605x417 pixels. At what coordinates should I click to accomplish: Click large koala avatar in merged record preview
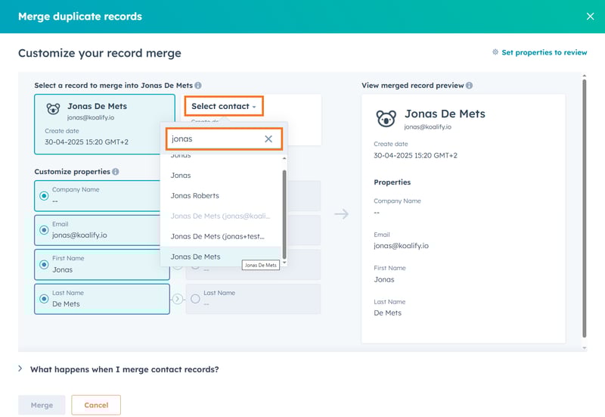(386, 119)
